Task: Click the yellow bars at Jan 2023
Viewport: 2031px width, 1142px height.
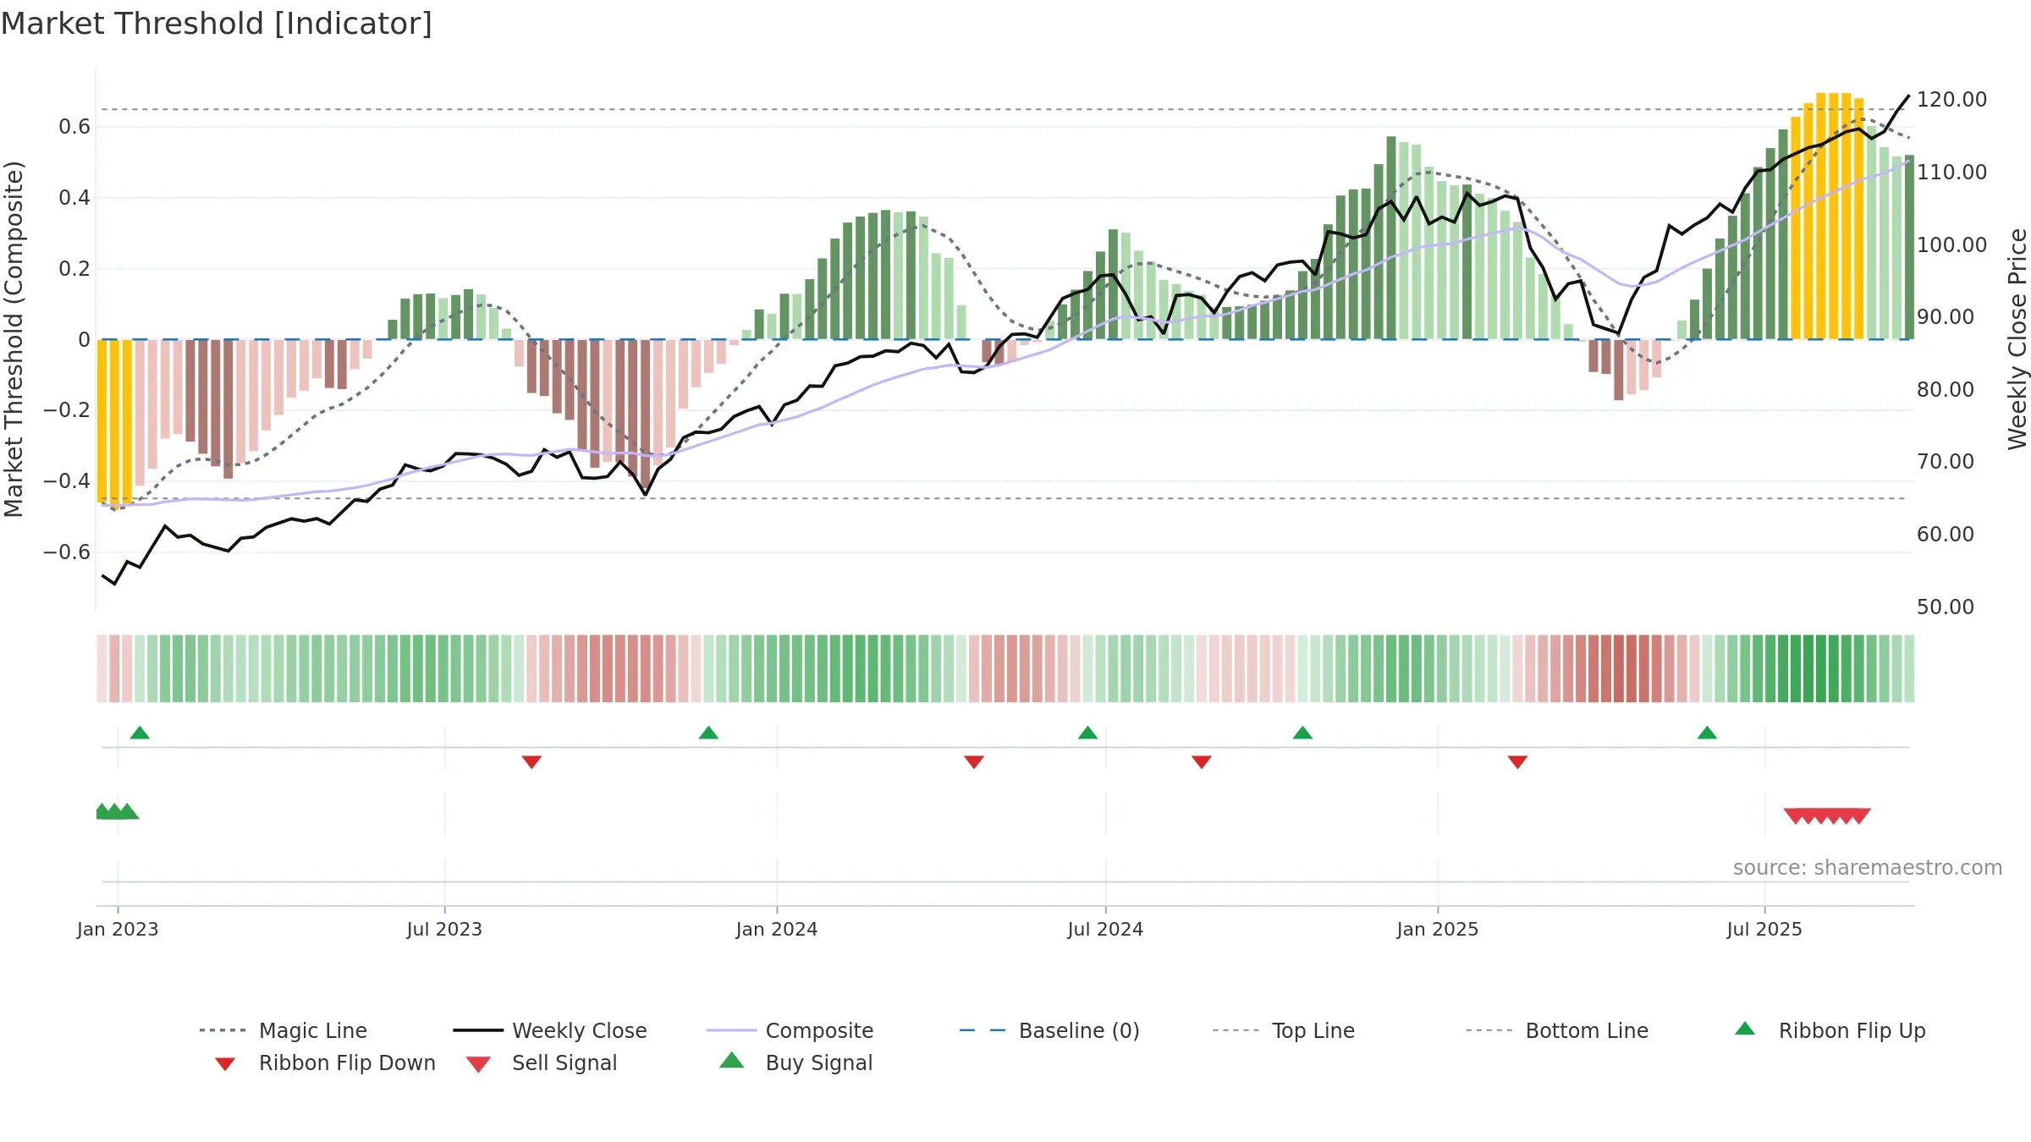Action: point(115,422)
